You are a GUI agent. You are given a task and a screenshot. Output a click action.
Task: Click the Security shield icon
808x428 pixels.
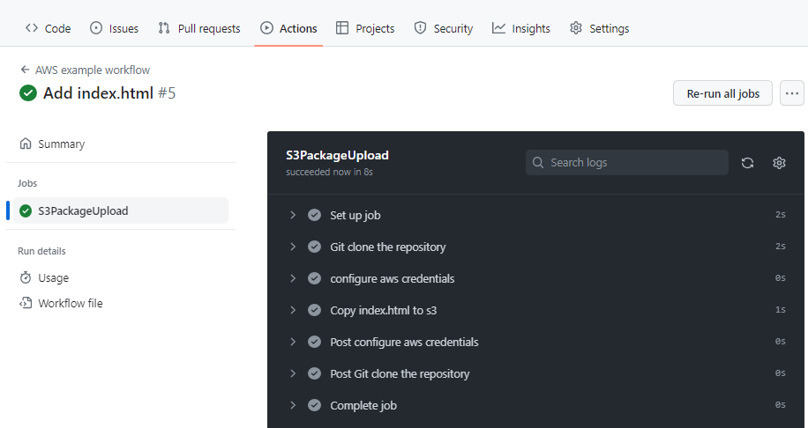click(x=421, y=28)
